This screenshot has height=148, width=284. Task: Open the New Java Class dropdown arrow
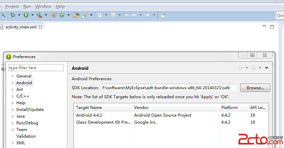(68, 15)
